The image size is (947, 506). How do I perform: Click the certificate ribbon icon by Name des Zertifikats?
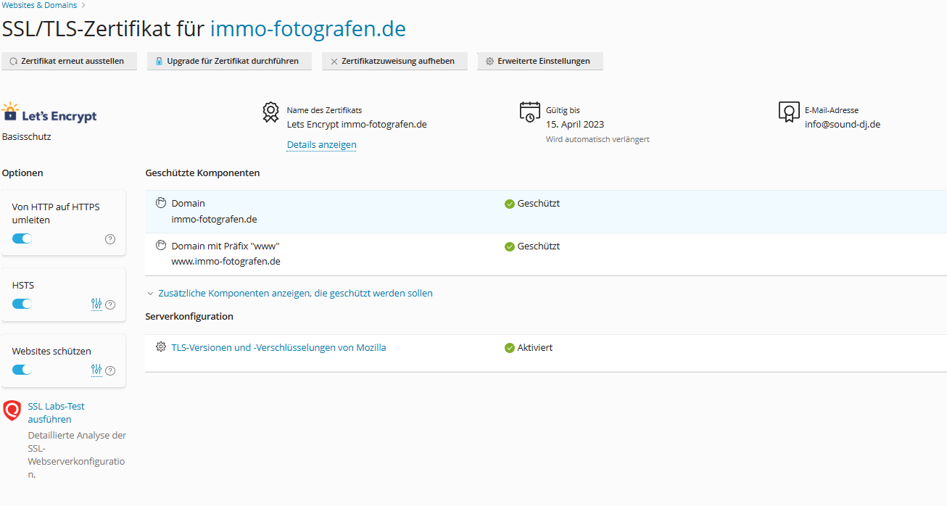click(270, 112)
